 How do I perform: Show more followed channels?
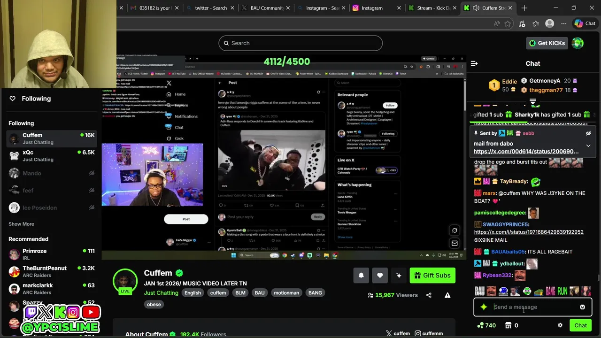[21, 224]
